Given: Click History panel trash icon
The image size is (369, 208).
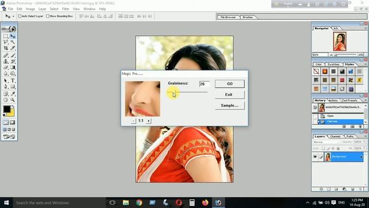Looking at the screenshot, I should click(x=360, y=127).
